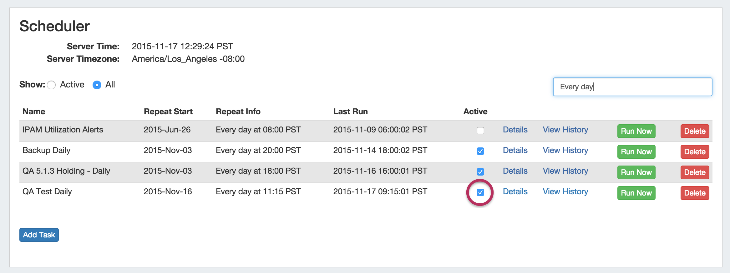The image size is (730, 273).
Task: Open Details for QA Test Daily
Action: [515, 191]
